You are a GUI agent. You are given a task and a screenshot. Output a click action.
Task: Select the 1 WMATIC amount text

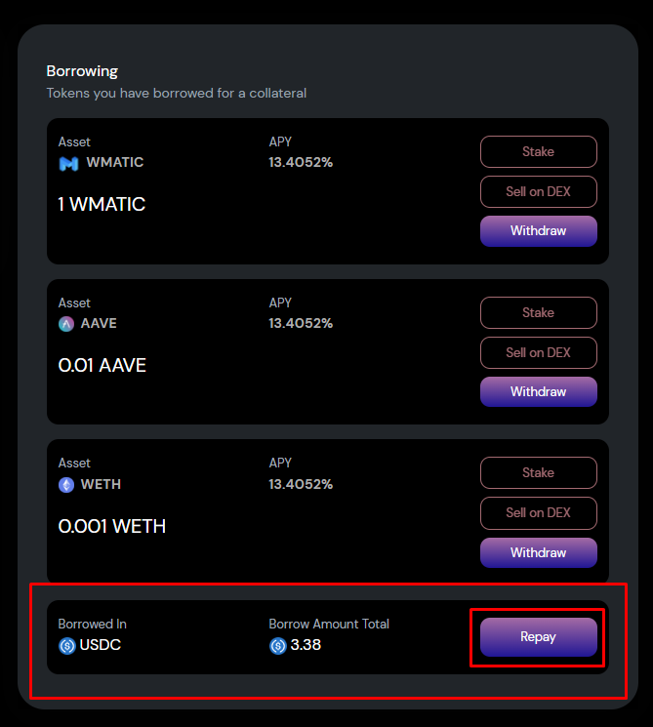[102, 204]
